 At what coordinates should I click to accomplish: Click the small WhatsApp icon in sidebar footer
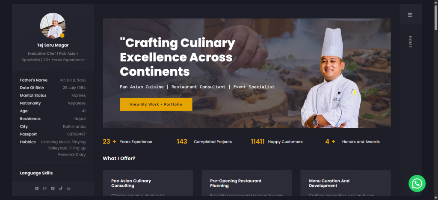point(69,188)
